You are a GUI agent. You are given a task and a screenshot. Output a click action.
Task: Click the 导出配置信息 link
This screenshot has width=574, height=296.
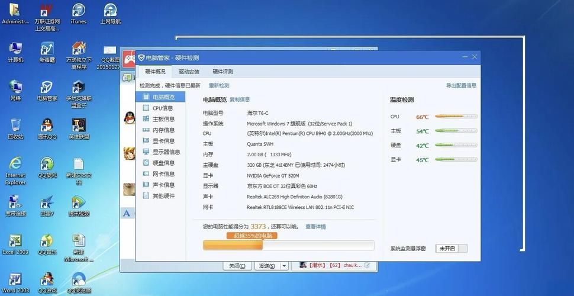(461, 85)
